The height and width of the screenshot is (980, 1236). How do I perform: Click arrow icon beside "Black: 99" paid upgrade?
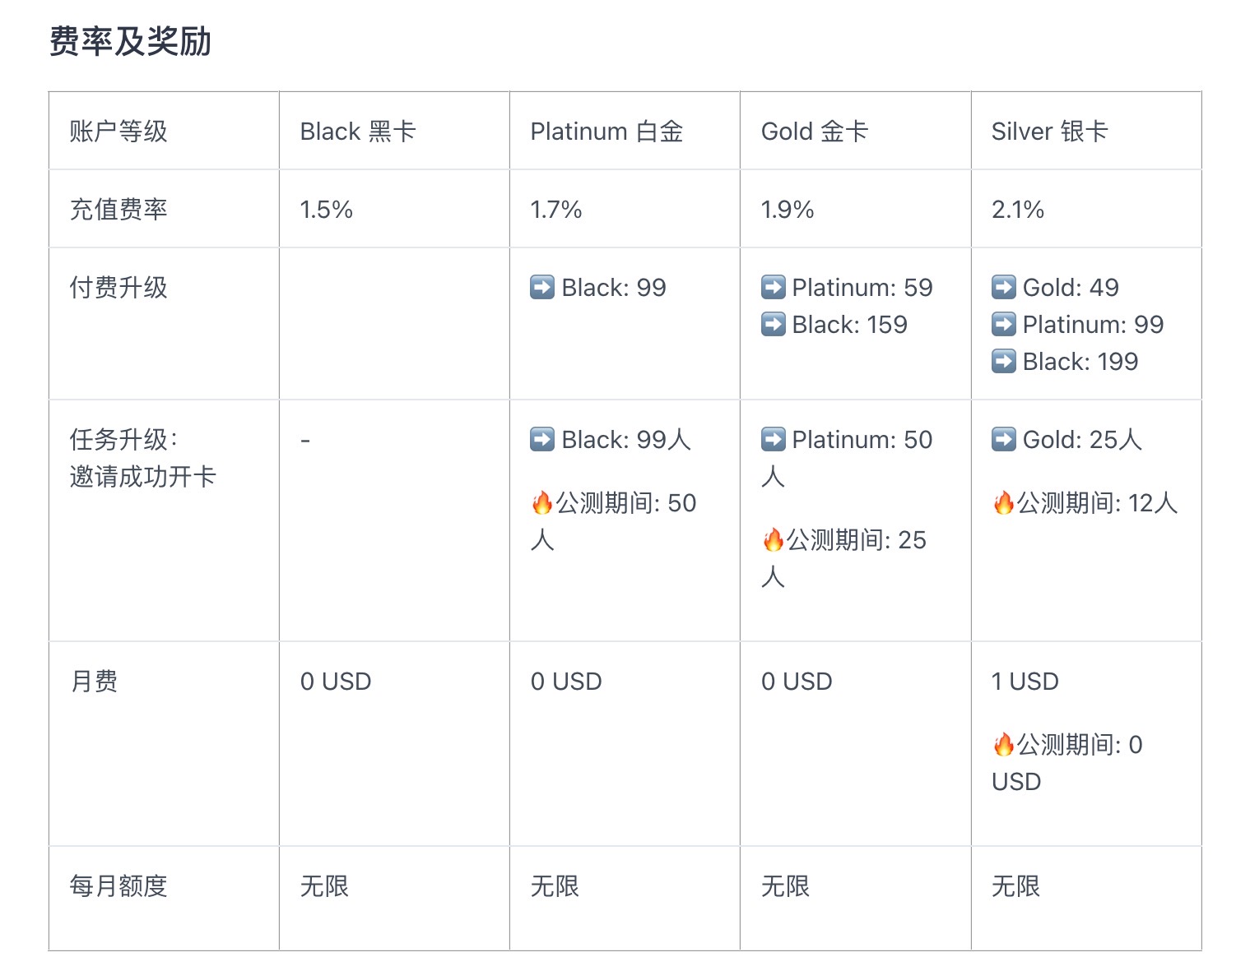tap(542, 288)
